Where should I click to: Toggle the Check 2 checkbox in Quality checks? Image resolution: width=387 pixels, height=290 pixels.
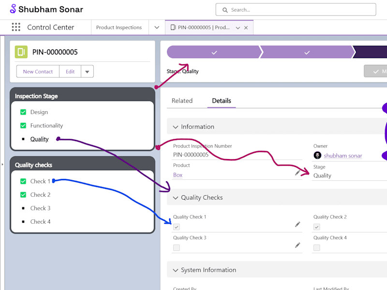click(23, 195)
